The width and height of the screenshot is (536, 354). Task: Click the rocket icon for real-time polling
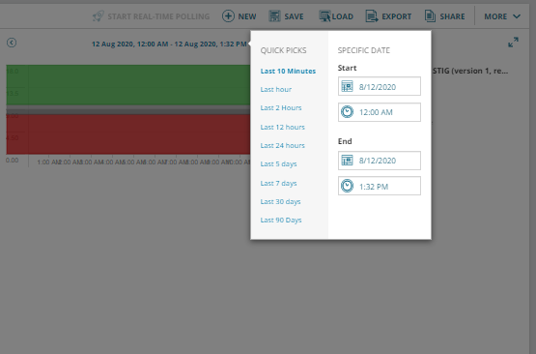coord(99,16)
